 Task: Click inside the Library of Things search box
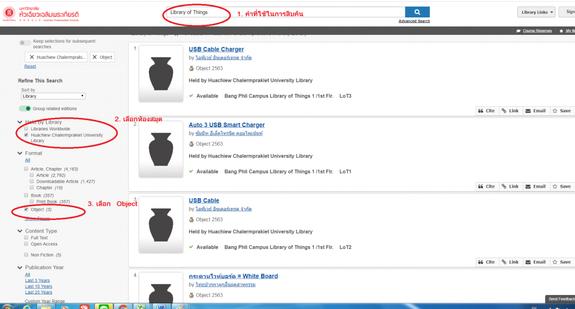(286, 12)
